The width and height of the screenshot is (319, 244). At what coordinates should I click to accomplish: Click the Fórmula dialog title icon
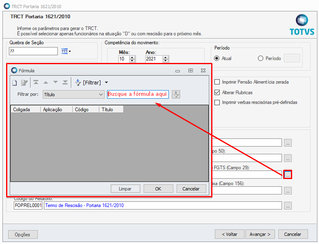click(14, 71)
